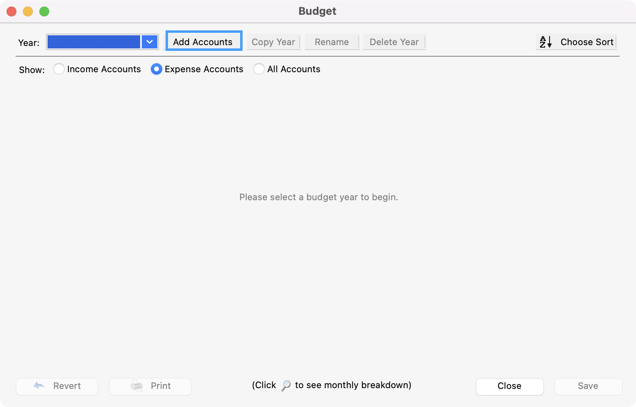Close the Budget window using the red button
The width and height of the screenshot is (636, 407).
tap(11, 11)
